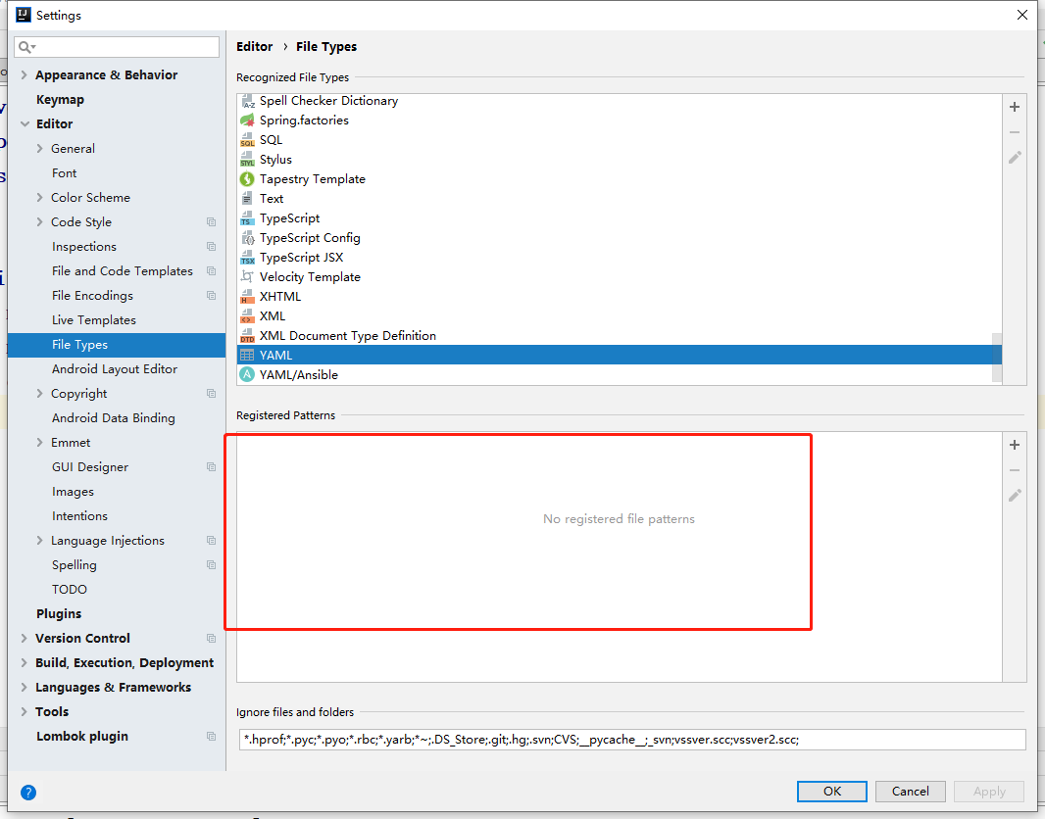Click the Tapestry Template green icon
The height and width of the screenshot is (819, 1045).
pos(247,179)
